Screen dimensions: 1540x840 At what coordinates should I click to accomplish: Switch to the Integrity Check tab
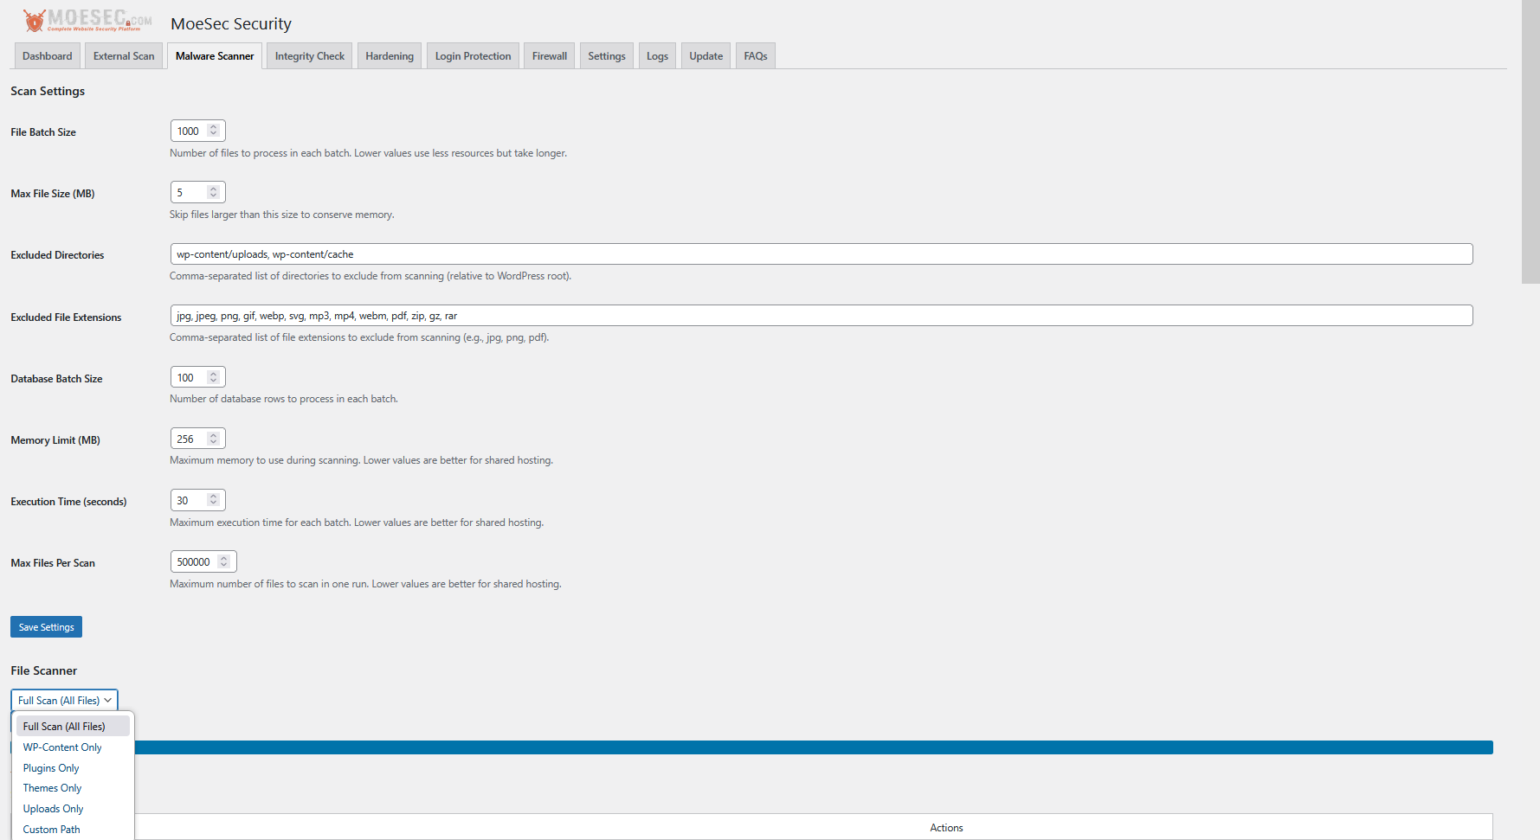309,56
